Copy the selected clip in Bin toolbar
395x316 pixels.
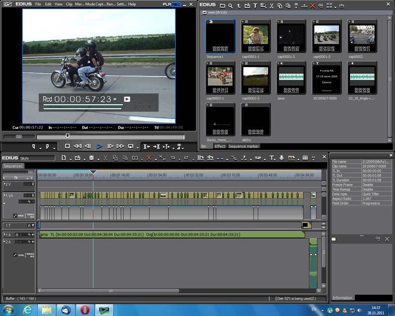(x=279, y=6)
